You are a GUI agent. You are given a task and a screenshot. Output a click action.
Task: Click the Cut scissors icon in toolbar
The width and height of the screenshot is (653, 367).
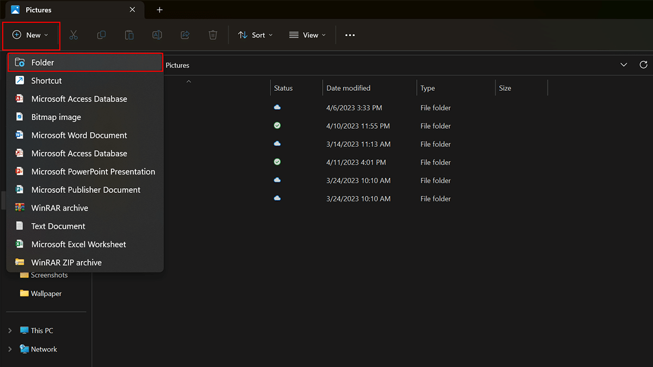click(73, 35)
